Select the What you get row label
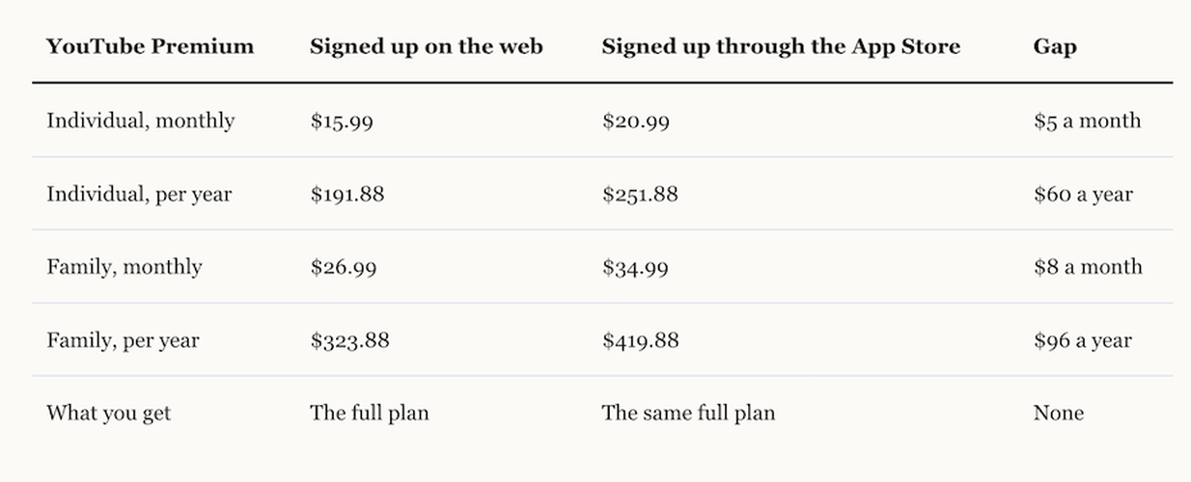 click(x=109, y=414)
